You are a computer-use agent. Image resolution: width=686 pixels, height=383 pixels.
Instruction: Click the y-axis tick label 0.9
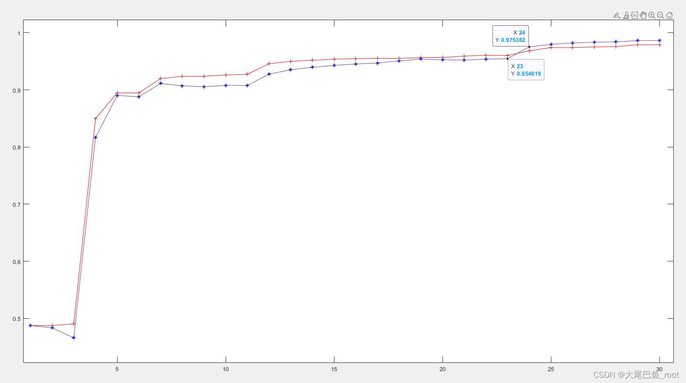17,90
